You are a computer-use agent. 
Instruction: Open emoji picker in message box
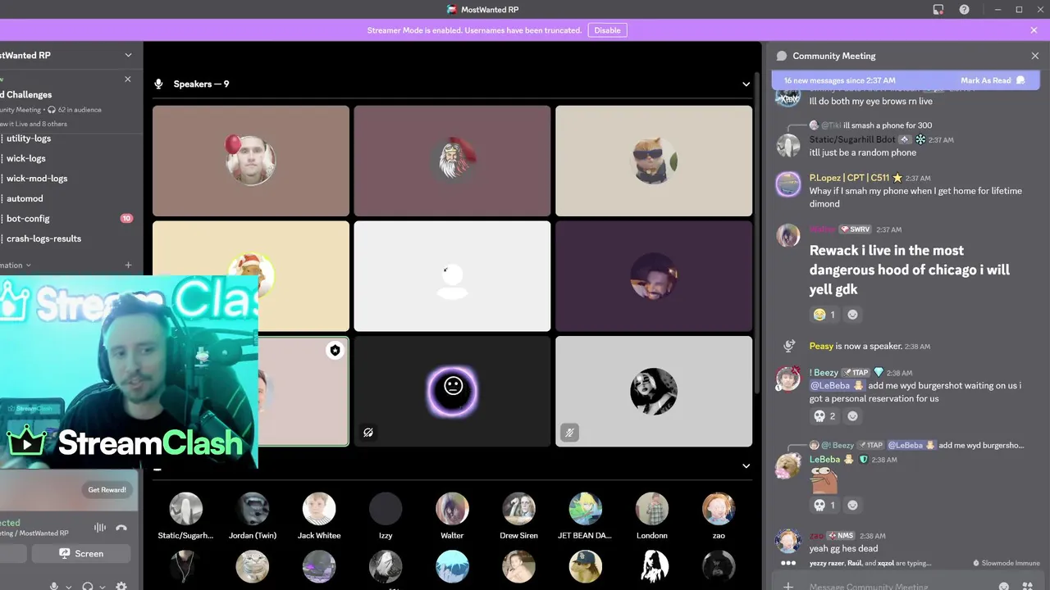(x=1003, y=586)
